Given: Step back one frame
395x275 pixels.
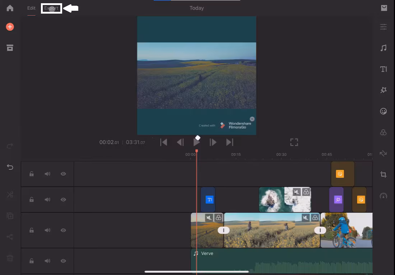Looking at the screenshot, I should coord(180,143).
